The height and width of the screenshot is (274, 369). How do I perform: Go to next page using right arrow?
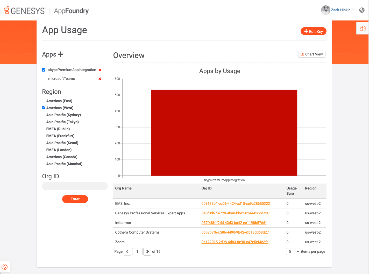pos(147,251)
